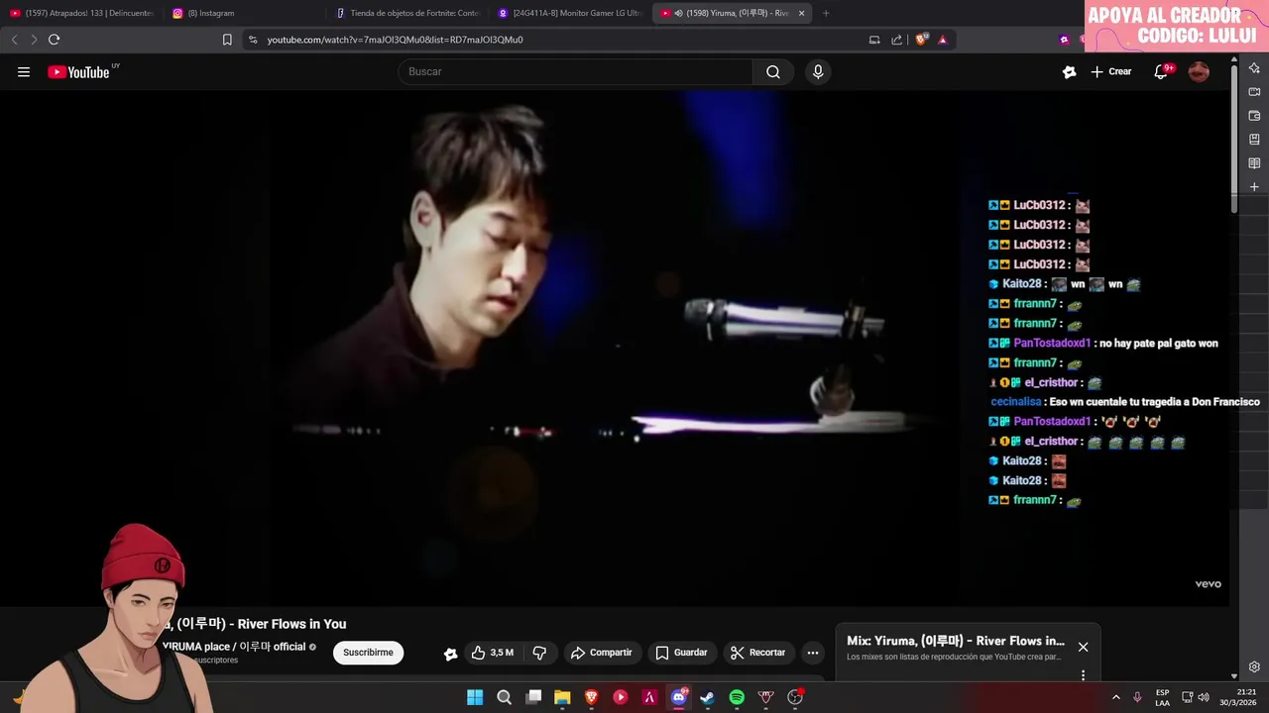Open YouTube notifications bell
The image size is (1269, 713).
click(x=1162, y=71)
